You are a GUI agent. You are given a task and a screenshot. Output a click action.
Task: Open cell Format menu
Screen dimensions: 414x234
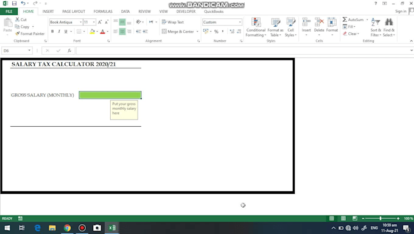(332, 27)
